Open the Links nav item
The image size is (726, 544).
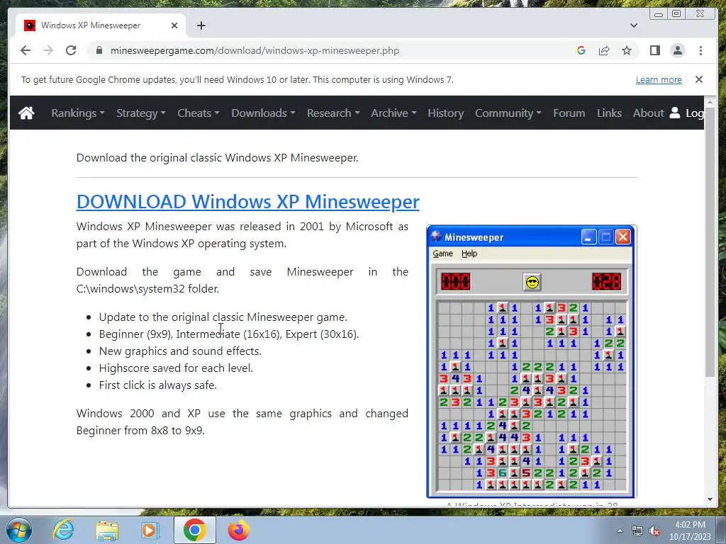[609, 113]
